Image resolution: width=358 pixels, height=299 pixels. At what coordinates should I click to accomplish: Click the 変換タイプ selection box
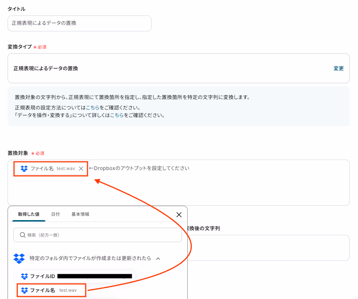click(x=179, y=68)
